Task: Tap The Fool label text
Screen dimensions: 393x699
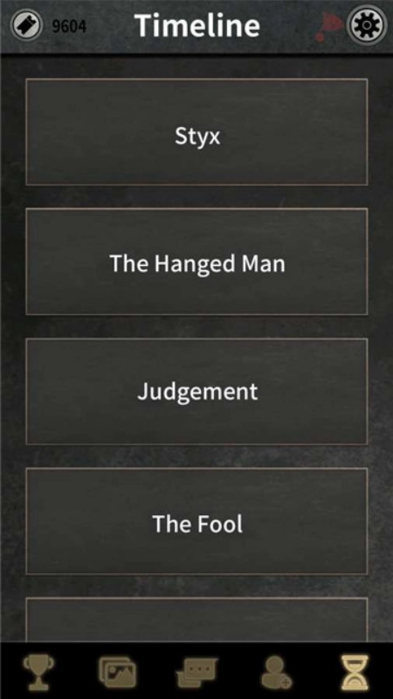Action: pos(197,524)
